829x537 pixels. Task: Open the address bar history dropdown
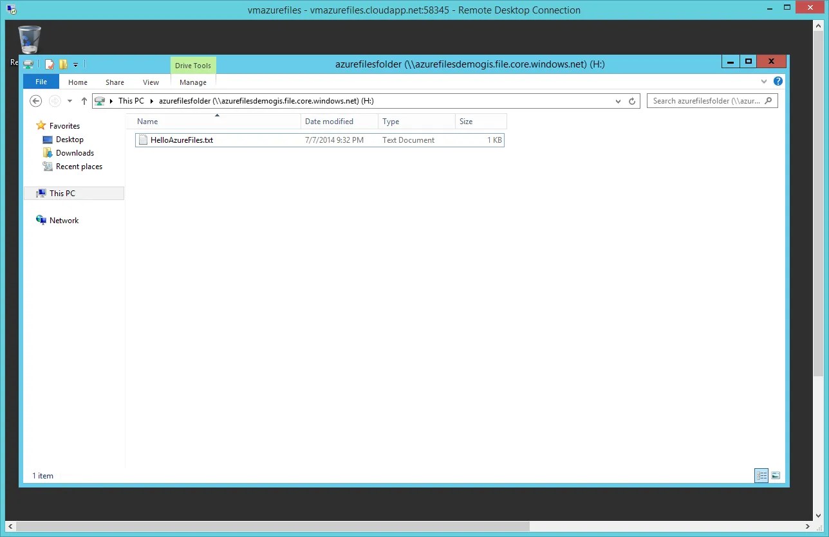[x=619, y=101]
